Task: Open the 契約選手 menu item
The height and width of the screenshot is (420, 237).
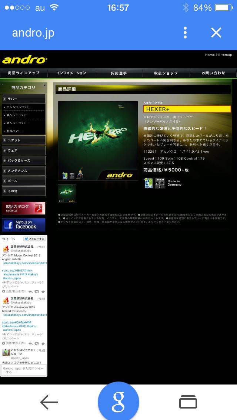Action: click(x=118, y=73)
